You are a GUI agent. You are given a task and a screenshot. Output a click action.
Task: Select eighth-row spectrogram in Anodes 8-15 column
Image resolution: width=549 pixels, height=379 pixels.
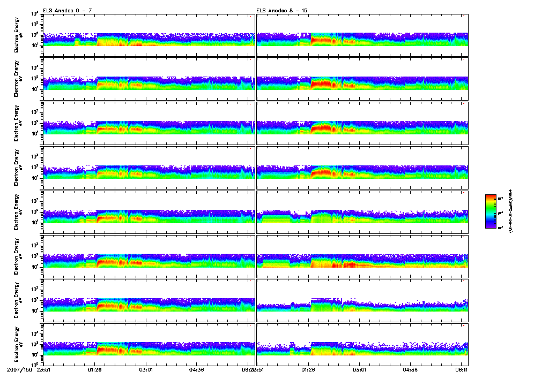(x=362, y=345)
